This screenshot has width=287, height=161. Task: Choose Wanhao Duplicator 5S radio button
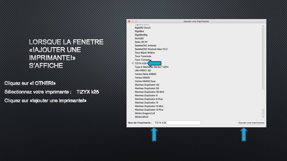point(133,88)
